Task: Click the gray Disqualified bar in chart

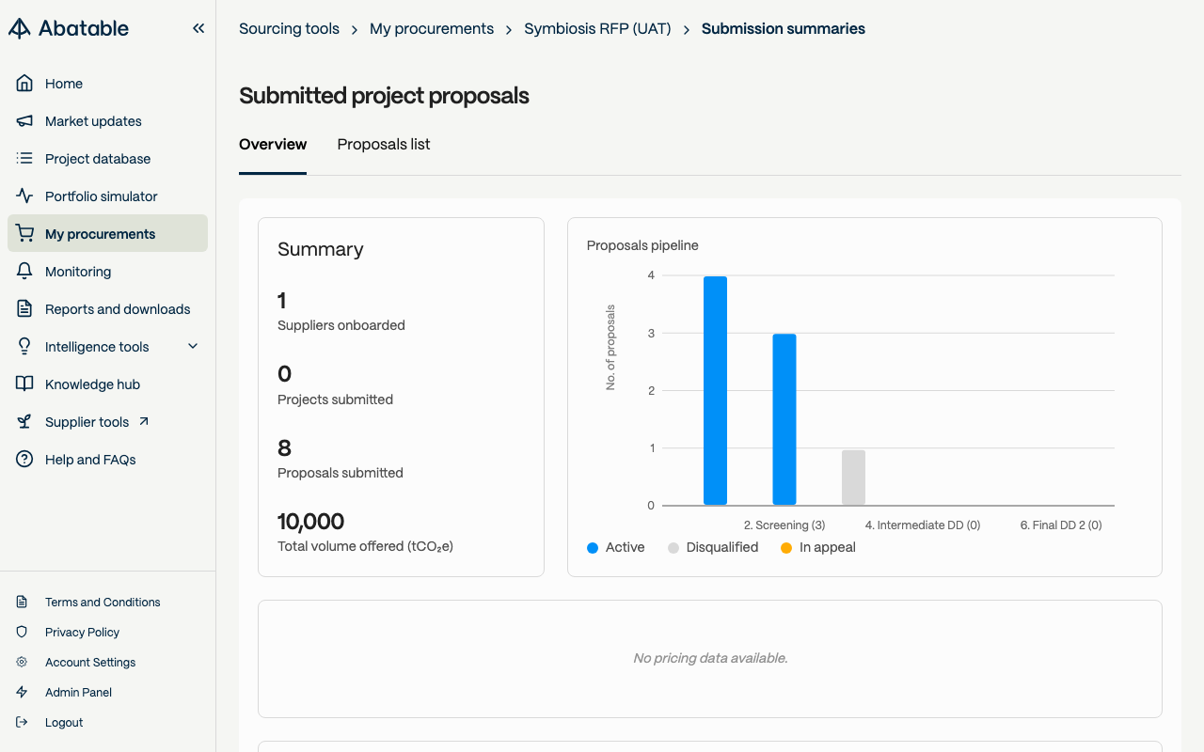Action: click(x=853, y=478)
